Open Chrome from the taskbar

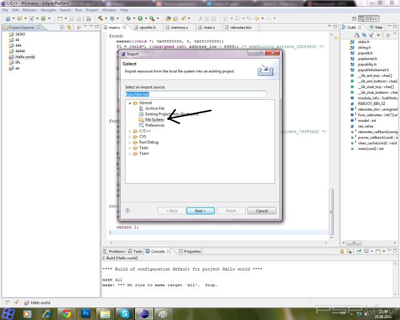(x=66, y=313)
